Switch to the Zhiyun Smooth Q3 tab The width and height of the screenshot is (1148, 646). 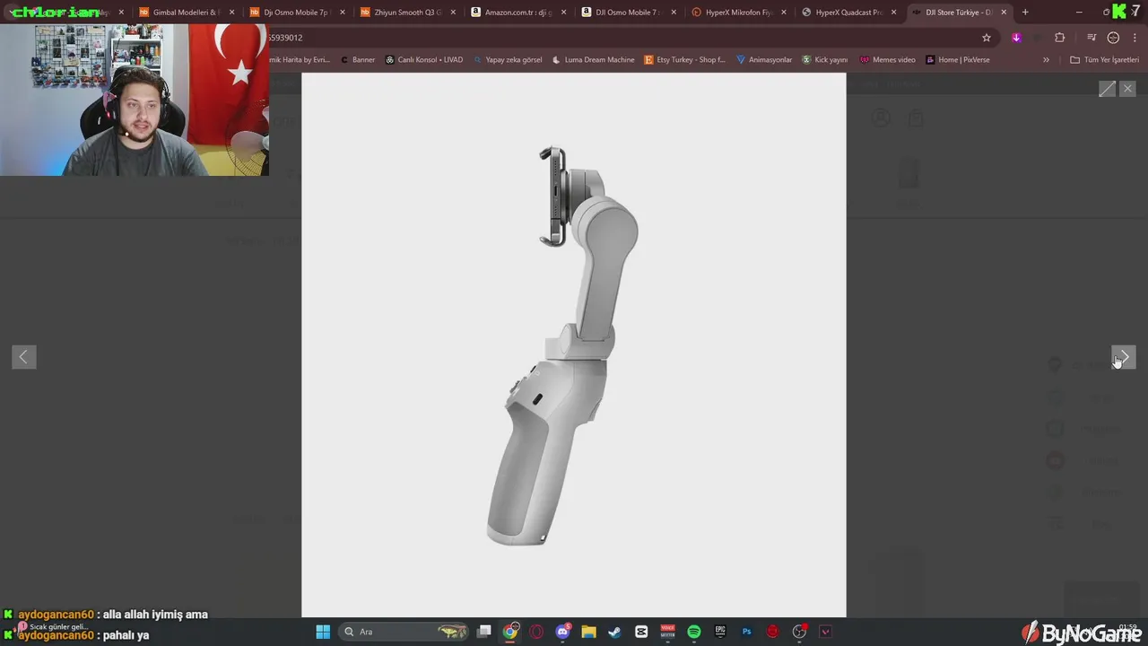(x=408, y=13)
